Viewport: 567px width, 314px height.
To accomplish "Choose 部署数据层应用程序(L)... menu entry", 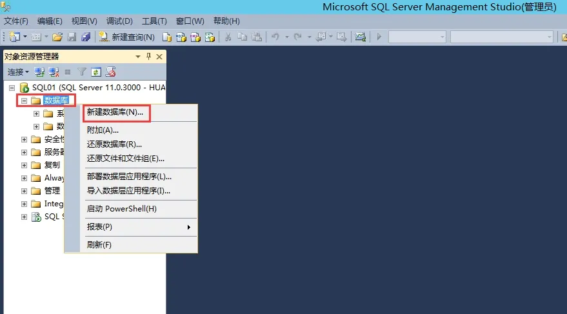I will (129, 177).
